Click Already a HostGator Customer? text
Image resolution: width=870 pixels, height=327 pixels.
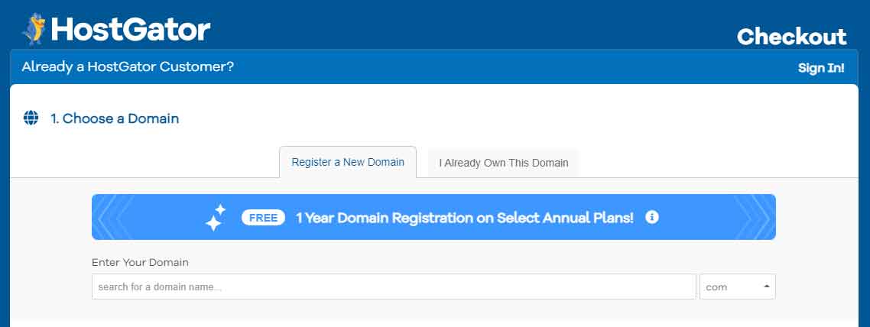tap(128, 66)
